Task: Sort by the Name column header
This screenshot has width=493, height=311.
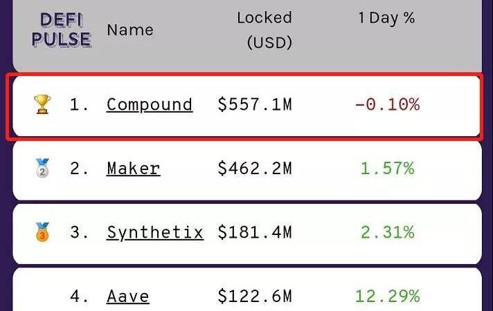Action: pyautogui.click(x=130, y=30)
